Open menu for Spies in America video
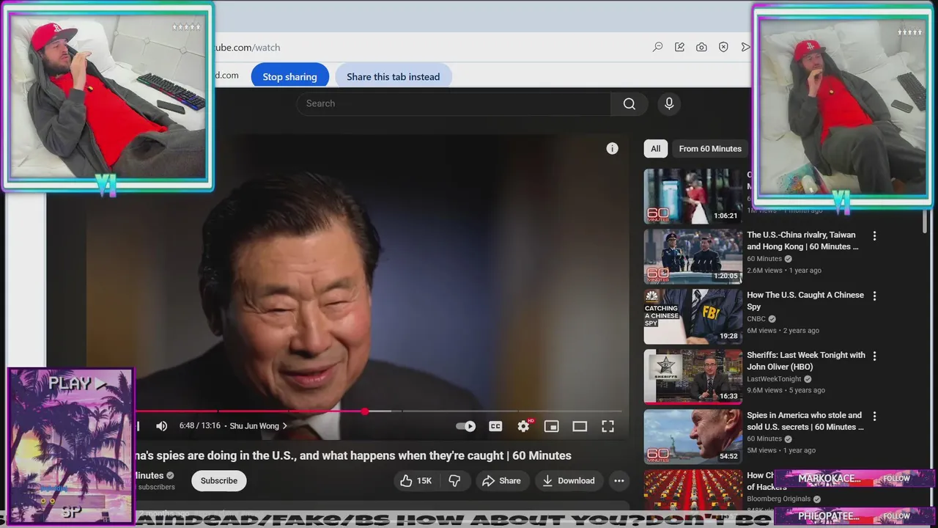Screen dimensions: 938x528 point(874,417)
